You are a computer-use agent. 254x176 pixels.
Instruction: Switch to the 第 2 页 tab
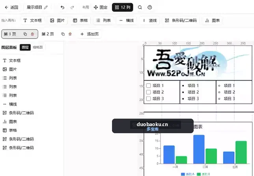48,34
